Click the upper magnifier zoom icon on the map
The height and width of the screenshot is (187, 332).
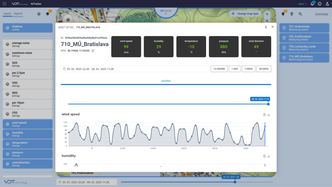(267, 14)
